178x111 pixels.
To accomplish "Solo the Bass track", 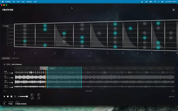I will click(7, 78).
